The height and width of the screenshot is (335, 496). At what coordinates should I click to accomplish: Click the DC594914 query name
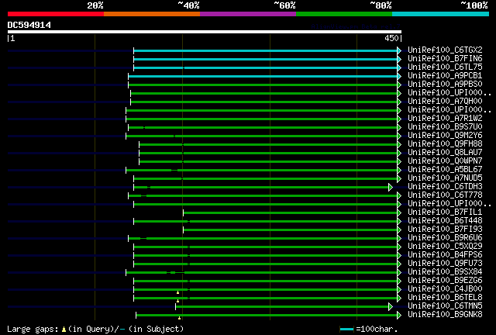[x=29, y=25]
